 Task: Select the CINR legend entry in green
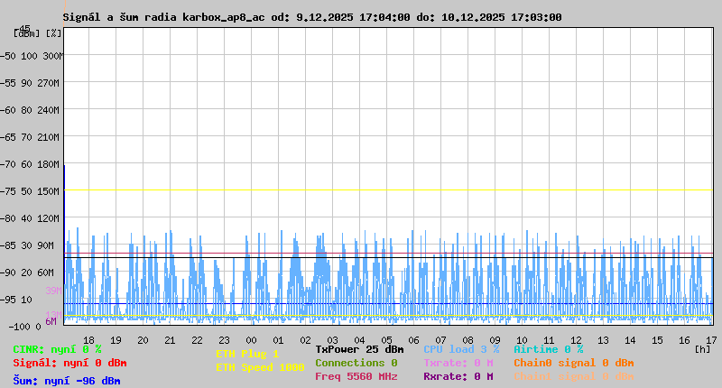click(x=57, y=349)
